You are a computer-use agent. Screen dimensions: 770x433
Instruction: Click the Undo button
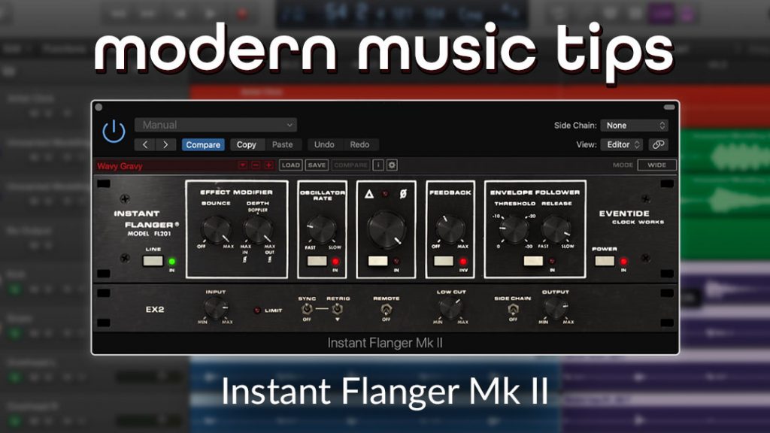[324, 145]
